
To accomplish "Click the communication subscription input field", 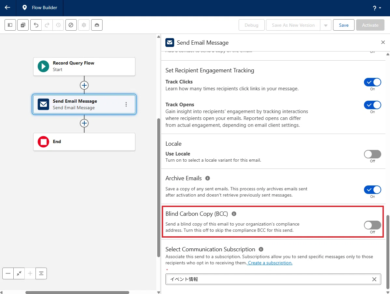I will (273, 279).
